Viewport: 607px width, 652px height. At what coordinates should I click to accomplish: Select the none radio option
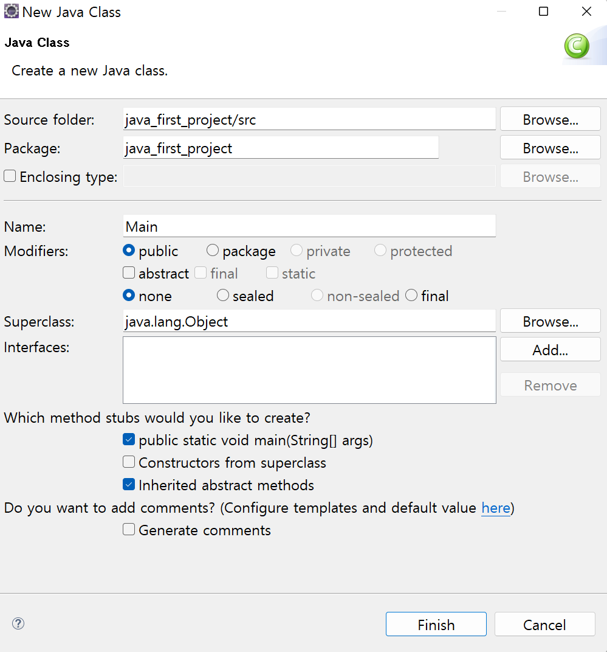click(129, 295)
